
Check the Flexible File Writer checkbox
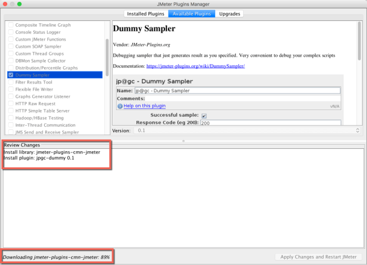(11, 89)
